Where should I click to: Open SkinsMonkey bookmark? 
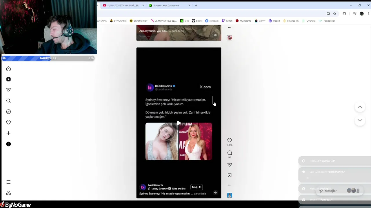(139, 21)
